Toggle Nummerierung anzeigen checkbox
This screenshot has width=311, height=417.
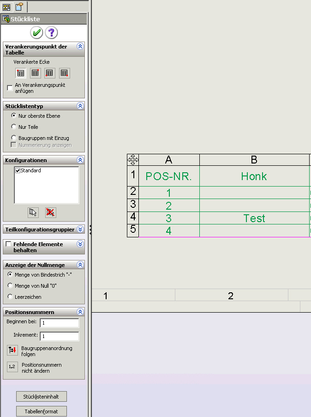tap(13, 145)
